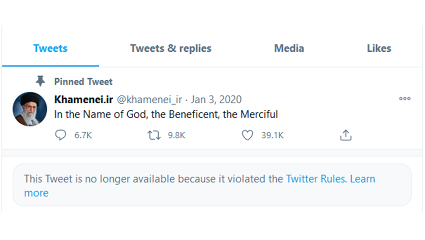This screenshot has width=425, height=240.
Task: Click the reply speech bubble icon
Action: (61, 135)
